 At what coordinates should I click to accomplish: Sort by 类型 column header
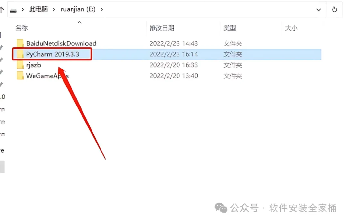tap(229, 28)
